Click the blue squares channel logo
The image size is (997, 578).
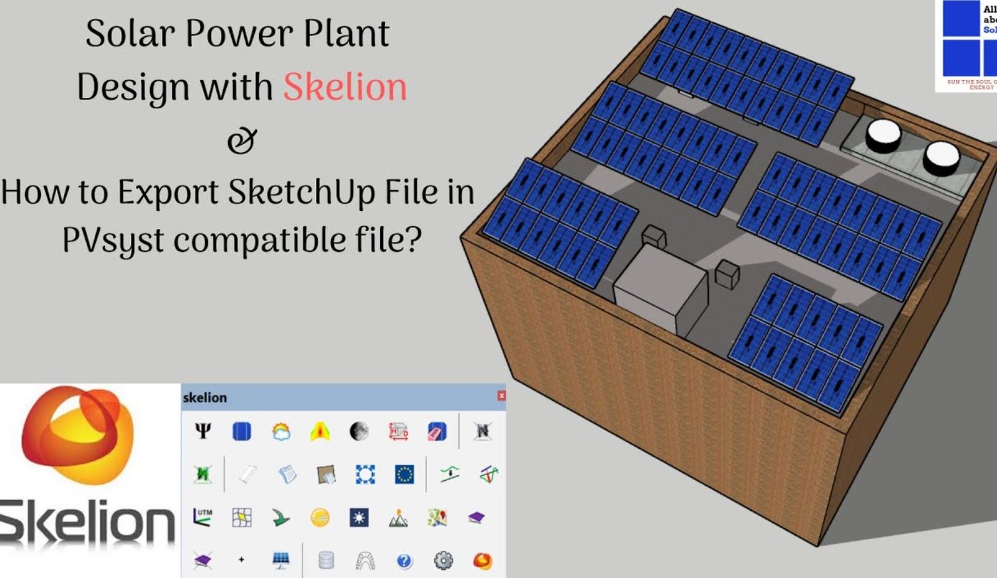[967, 46]
